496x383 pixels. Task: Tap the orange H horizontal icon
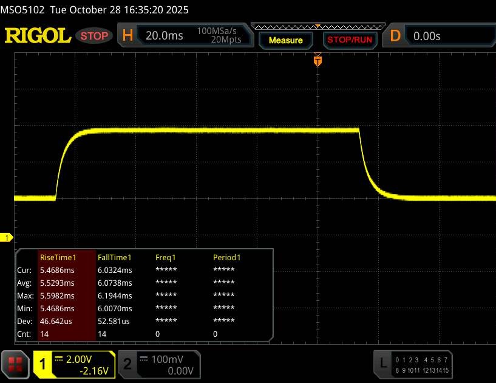pos(127,36)
